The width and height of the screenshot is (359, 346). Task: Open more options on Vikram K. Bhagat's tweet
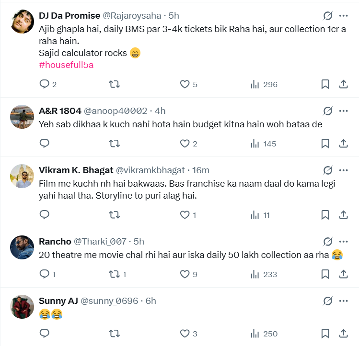coord(344,170)
